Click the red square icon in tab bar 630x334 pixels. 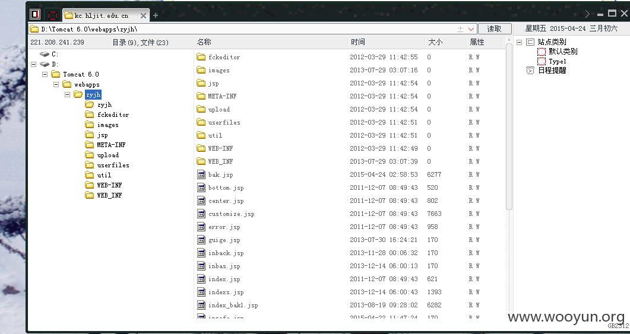53,15
